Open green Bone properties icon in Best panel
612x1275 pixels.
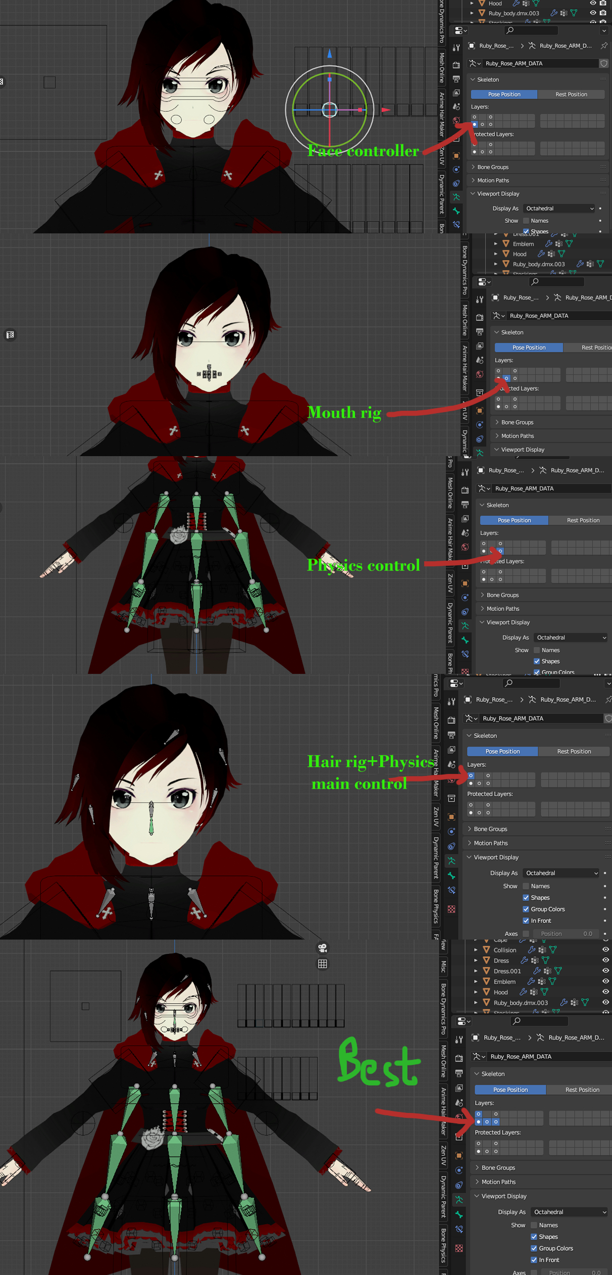point(459,1214)
